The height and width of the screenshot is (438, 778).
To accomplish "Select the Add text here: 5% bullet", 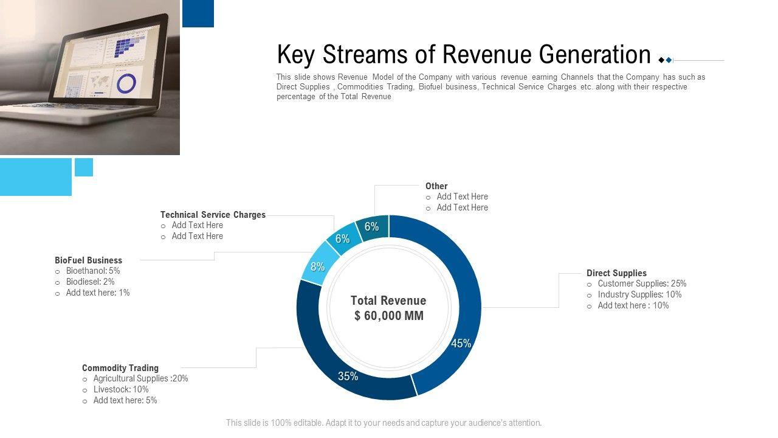I will click(x=125, y=400).
